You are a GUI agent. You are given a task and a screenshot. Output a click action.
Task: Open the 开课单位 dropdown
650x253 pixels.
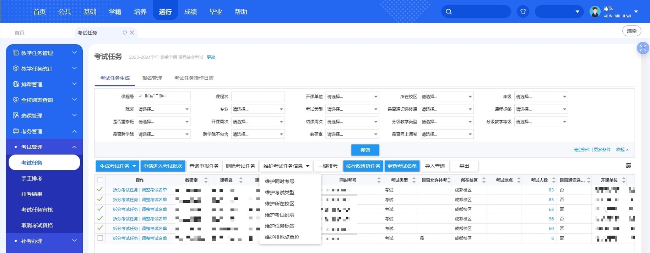(352, 97)
